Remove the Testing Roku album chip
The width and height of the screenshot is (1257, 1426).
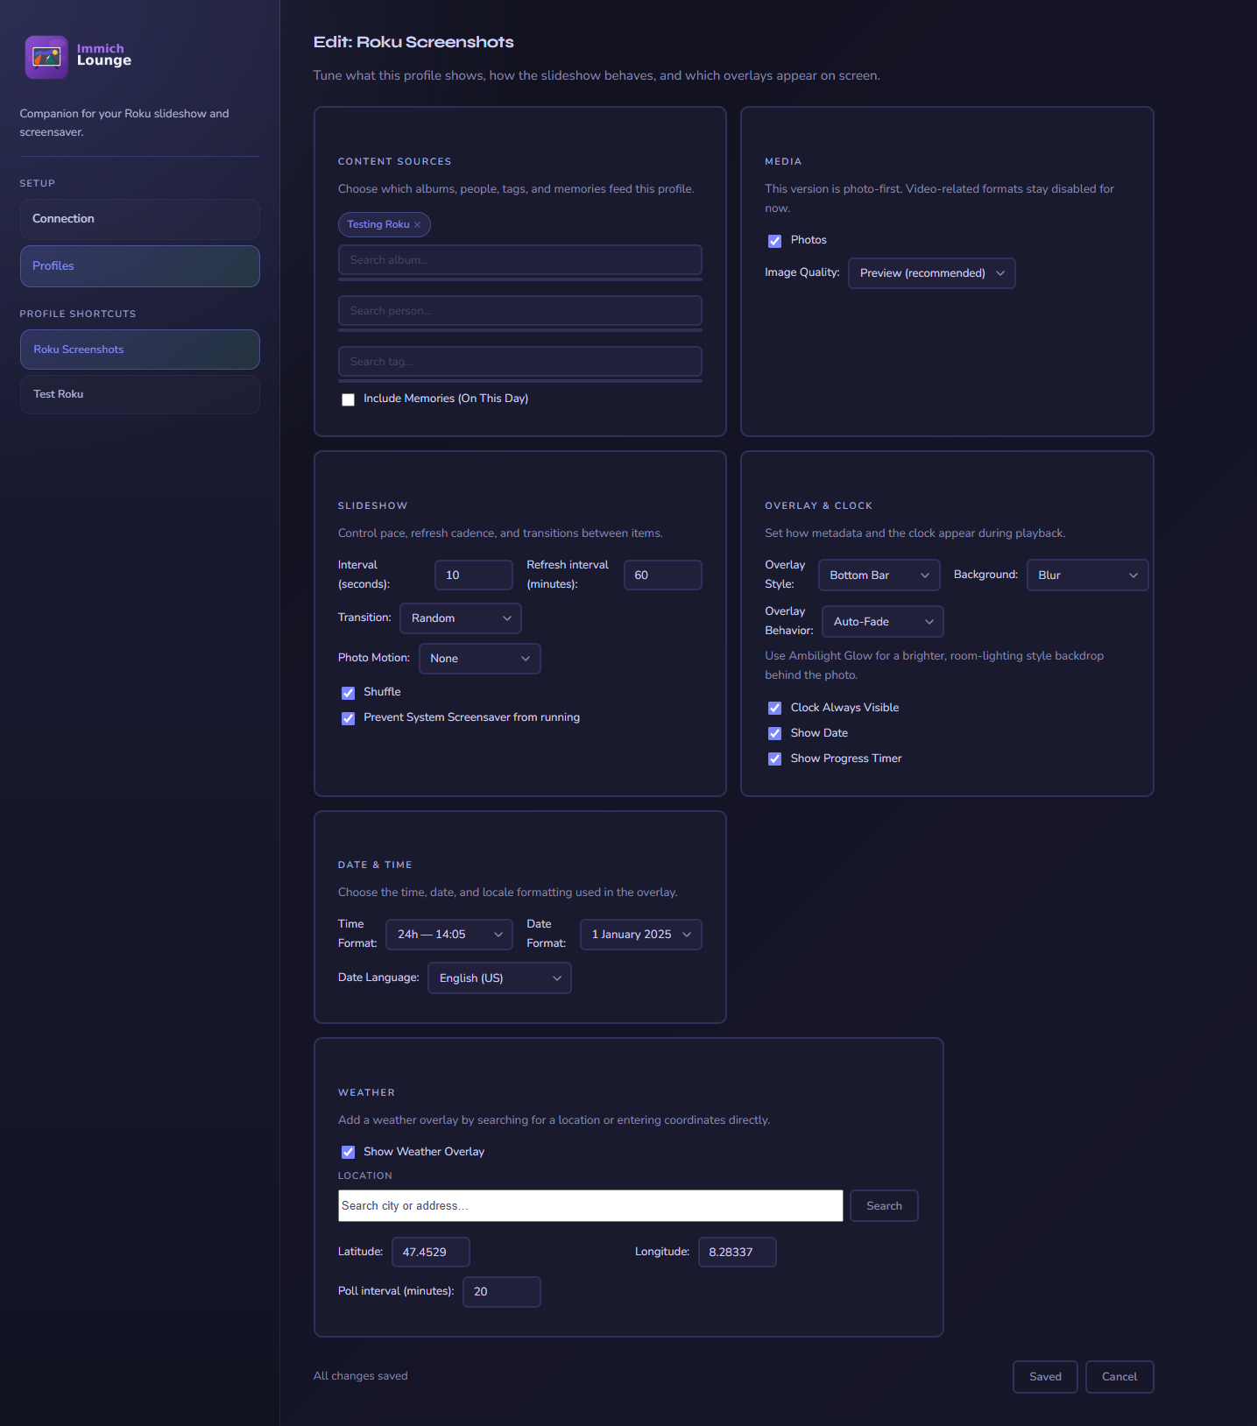tap(418, 225)
